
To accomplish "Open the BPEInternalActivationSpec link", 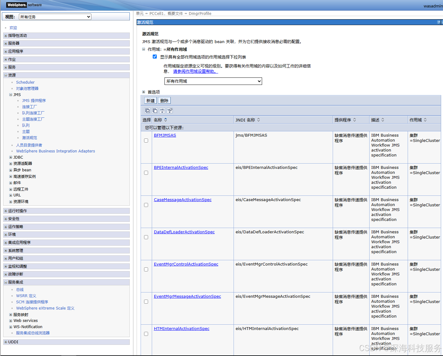I will pyautogui.click(x=181, y=168).
